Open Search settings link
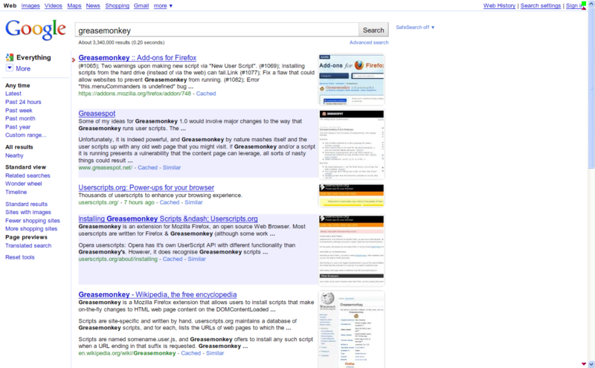Viewport: 595px width, 368px height. pos(541,6)
